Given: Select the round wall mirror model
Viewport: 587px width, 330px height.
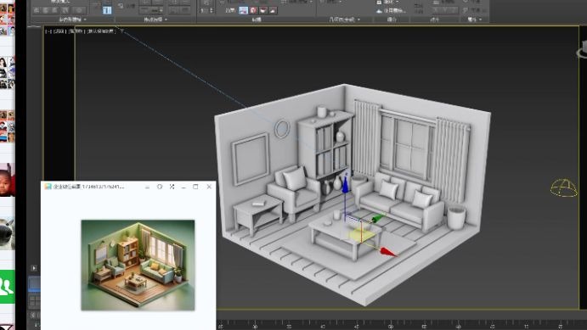Looking at the screenshot, I should pyautogui.click(x=282, y=129).
